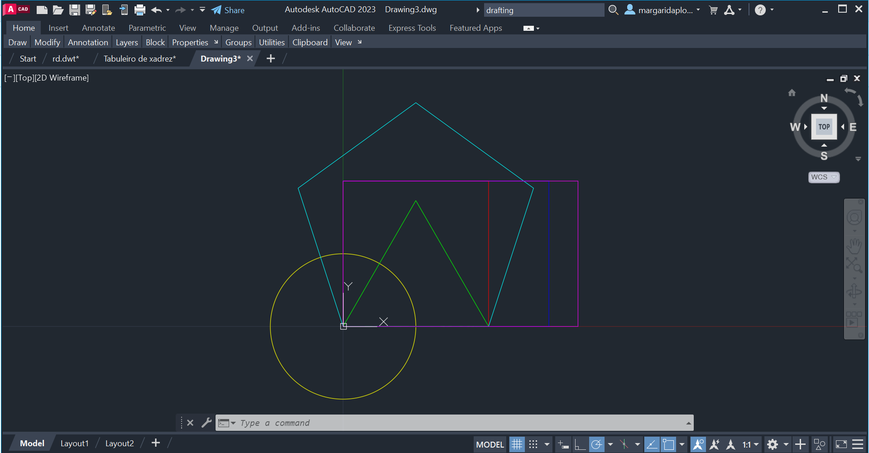Switch to the Layout1 tab
This screenshot has height=453, width=869.
(75, 443)
